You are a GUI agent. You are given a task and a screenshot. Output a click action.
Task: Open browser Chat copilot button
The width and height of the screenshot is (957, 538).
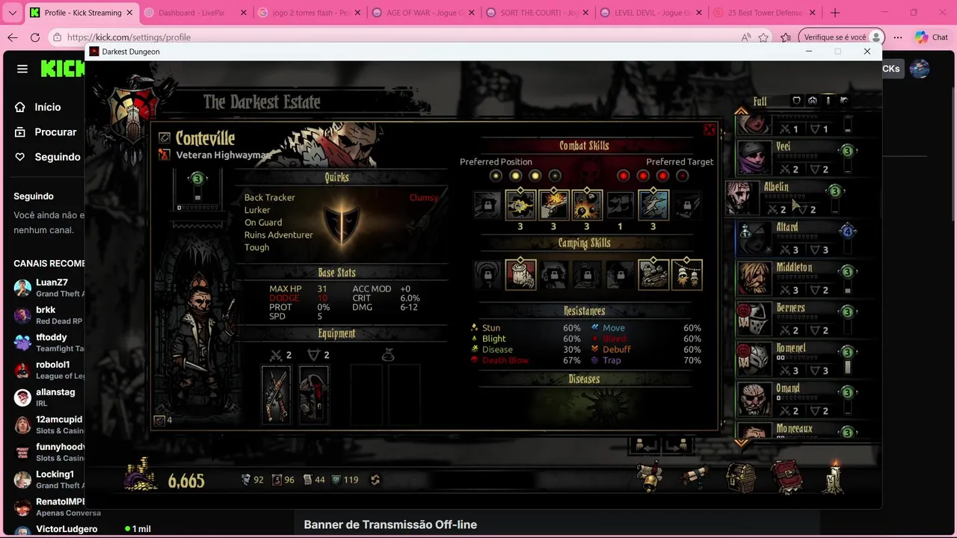[932, 37]
